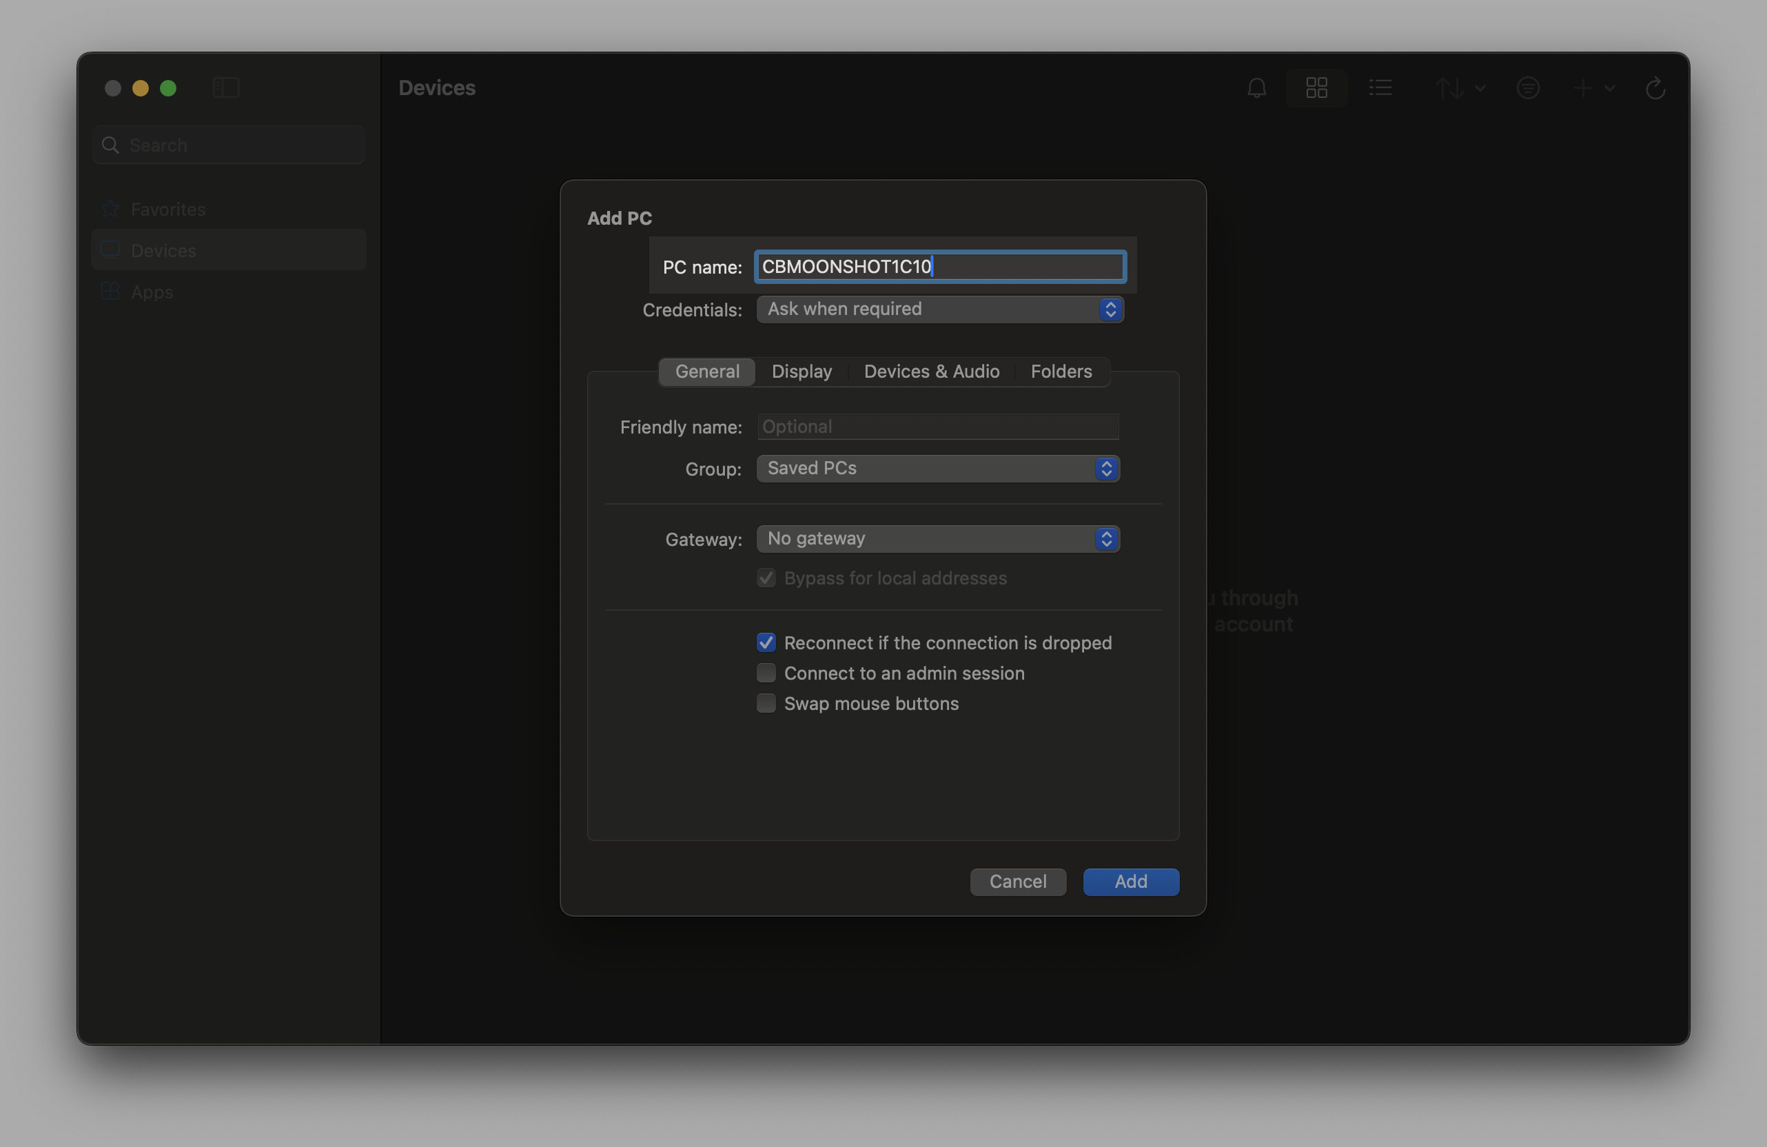1767x1147 pixels.
Task: Open the Credentials dropdown
Action: (940, 309)
